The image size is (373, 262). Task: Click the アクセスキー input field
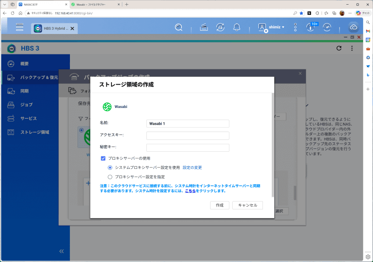pos(188,135)
